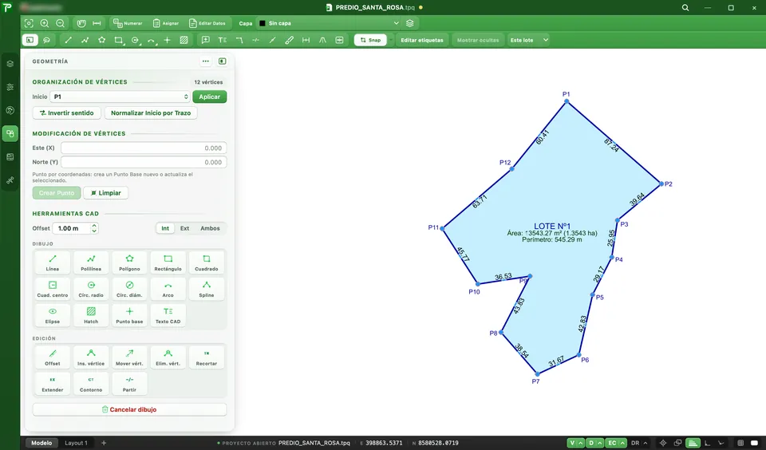Click the Cuad. centro drawing tool

click(53, 289)
